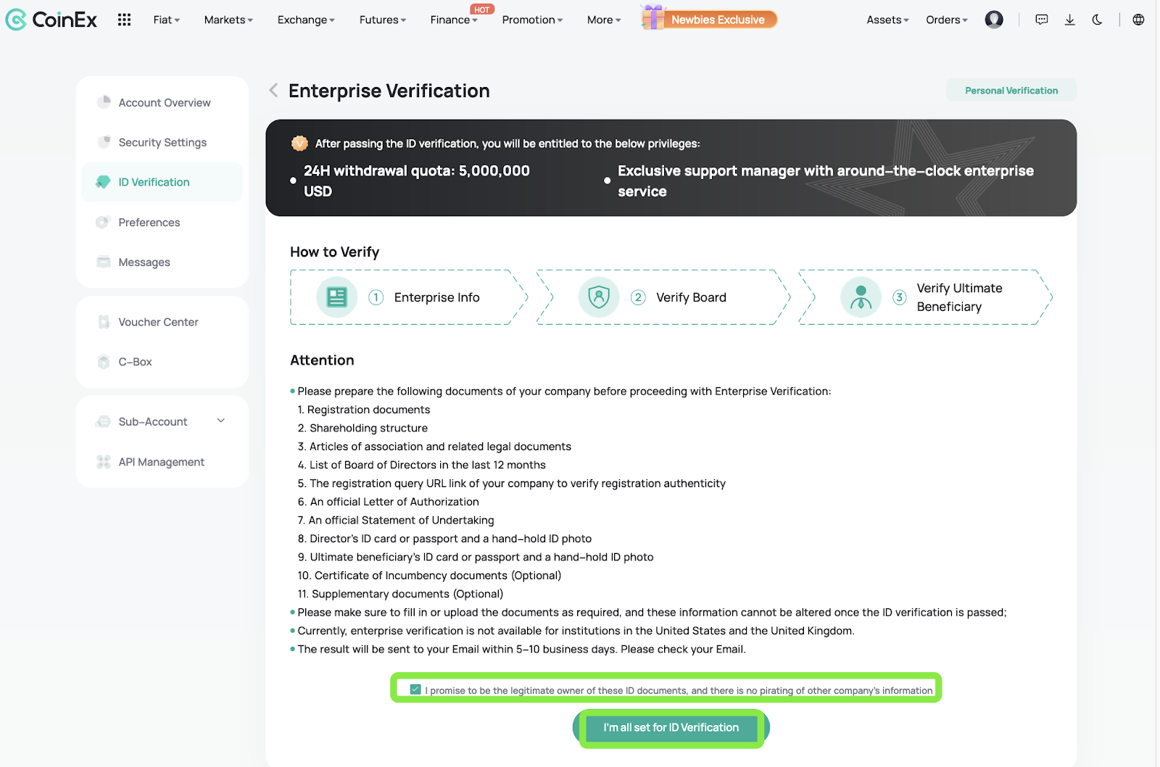Click I'm all set for ID Verification

tap(671, 728)
